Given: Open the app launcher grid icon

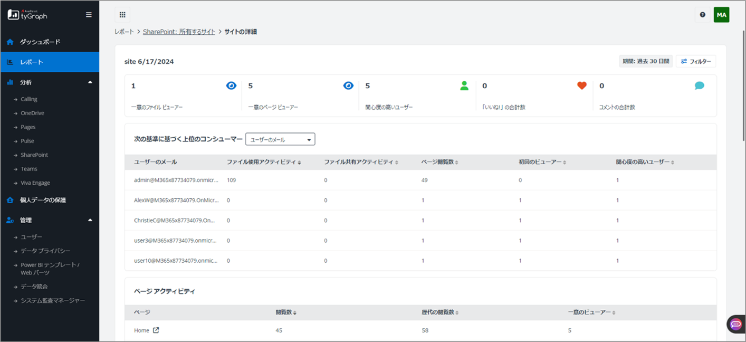Looking at the screenshot, I should tap(122, 15).
